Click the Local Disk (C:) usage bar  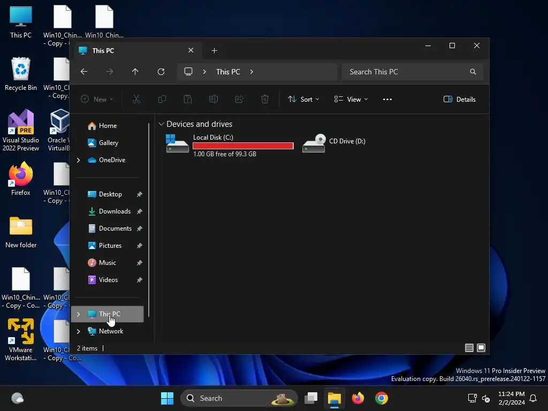[x=243, y=146]
